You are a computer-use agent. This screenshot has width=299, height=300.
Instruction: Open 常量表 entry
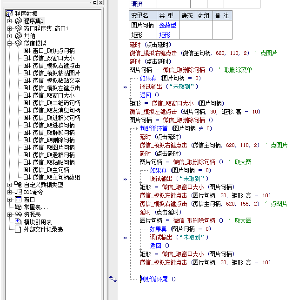pos(36,207)
